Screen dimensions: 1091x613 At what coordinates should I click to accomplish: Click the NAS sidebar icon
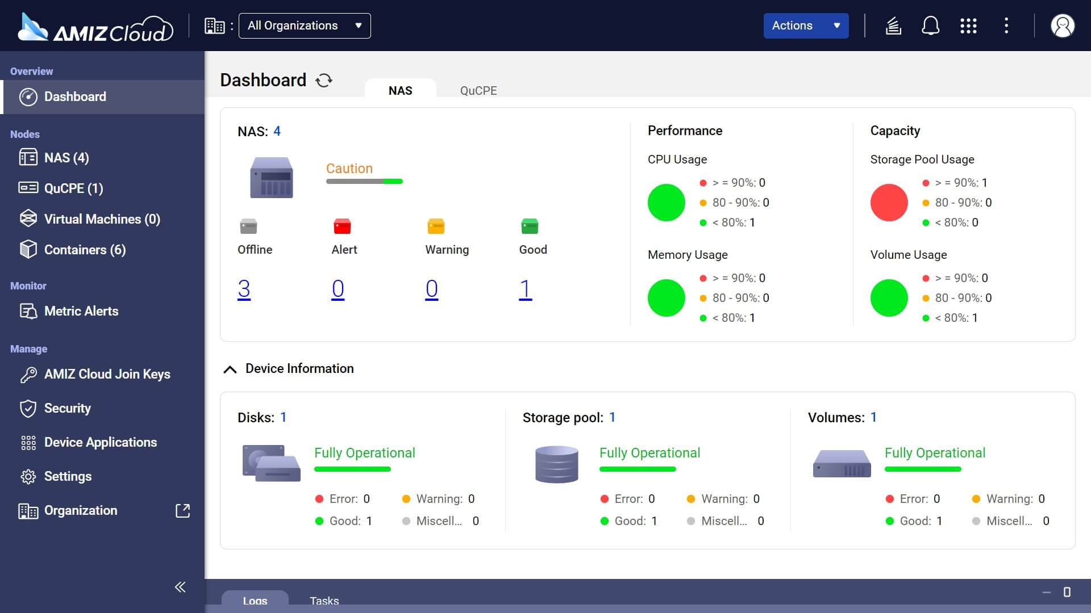(28, 157)
